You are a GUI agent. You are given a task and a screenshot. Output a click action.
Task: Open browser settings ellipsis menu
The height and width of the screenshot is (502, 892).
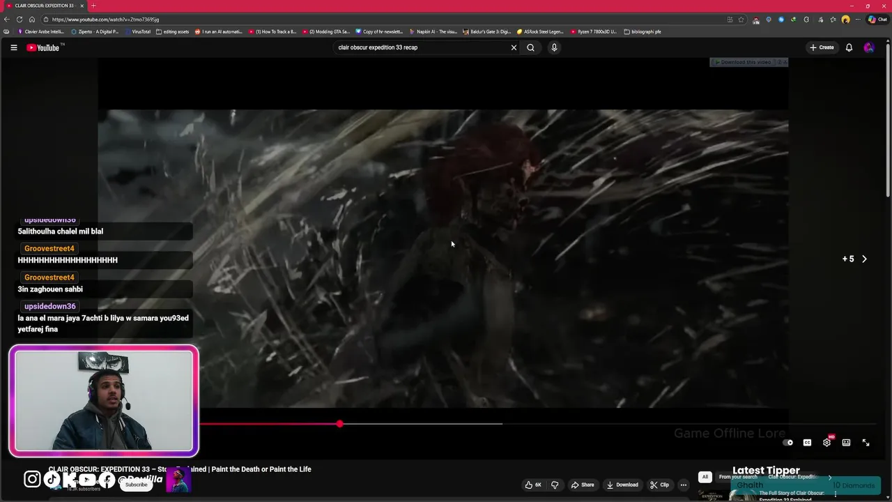click(859, 20)
